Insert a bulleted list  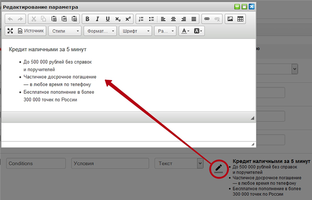[151, 19]
